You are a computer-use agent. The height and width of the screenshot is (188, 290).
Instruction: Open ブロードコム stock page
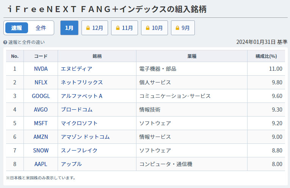[77, 110]
